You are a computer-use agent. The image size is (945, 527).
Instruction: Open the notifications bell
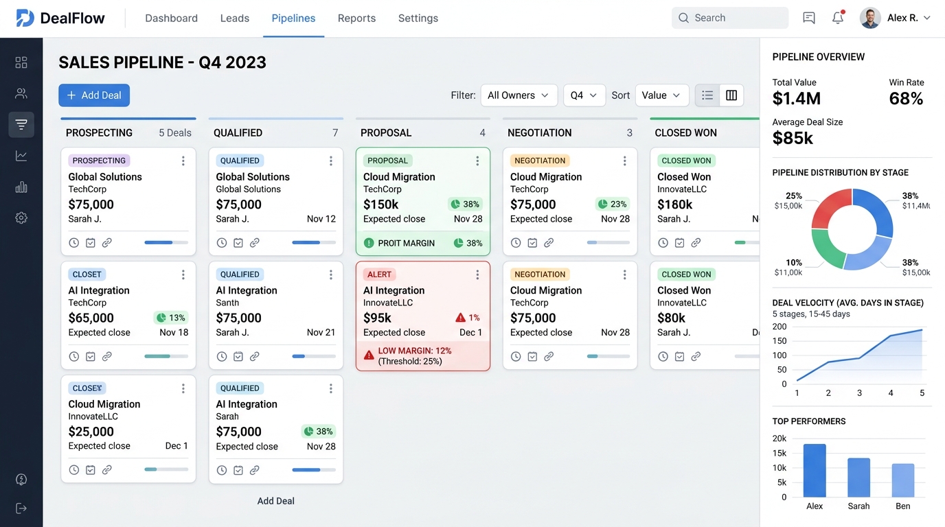pos(838,18)
